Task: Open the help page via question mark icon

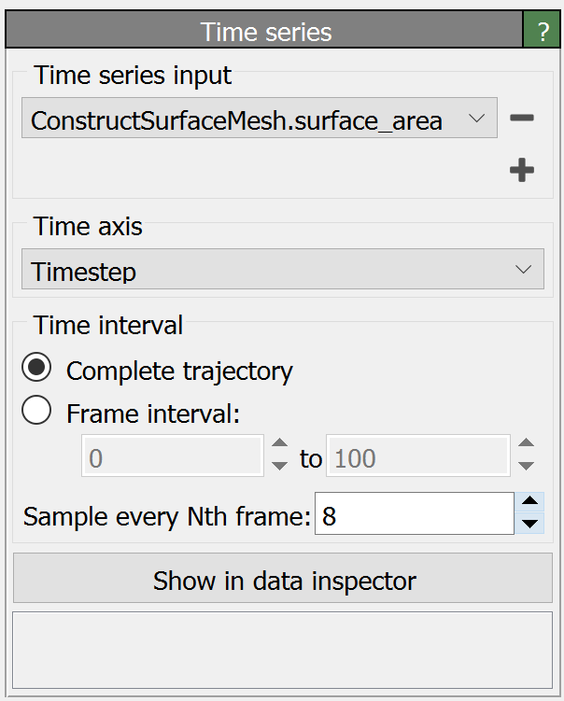Action: tap(542, 32)
